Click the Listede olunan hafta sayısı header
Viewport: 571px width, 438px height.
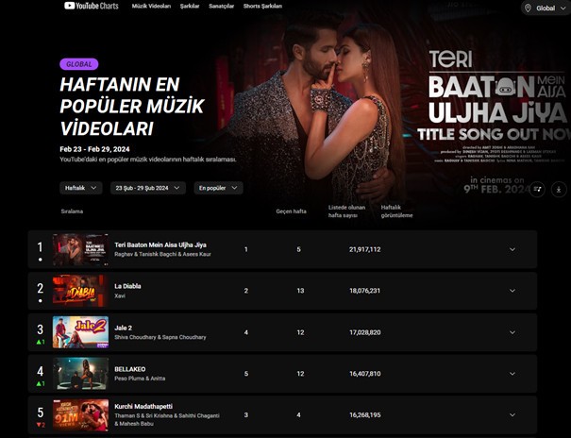point(346,211)
